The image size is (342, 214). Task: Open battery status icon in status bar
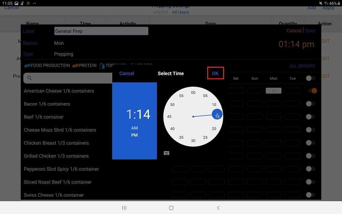tap(339, 3)
